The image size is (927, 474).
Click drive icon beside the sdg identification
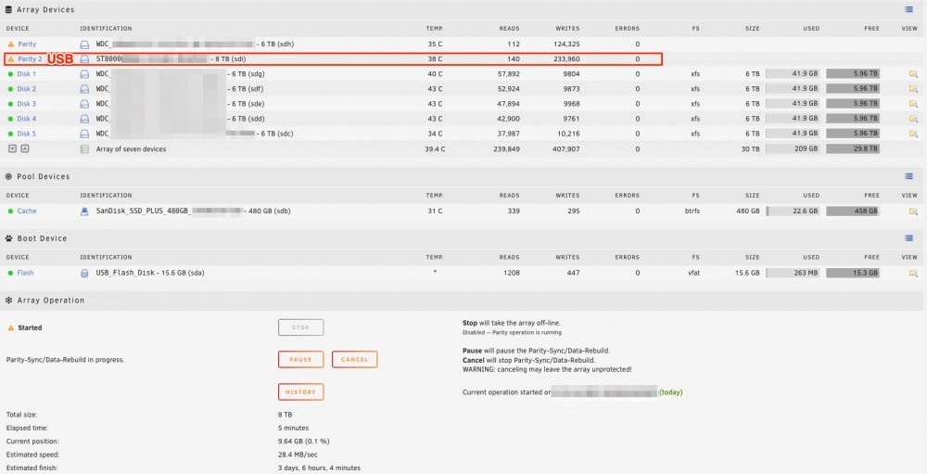click(x=84, y=74)
